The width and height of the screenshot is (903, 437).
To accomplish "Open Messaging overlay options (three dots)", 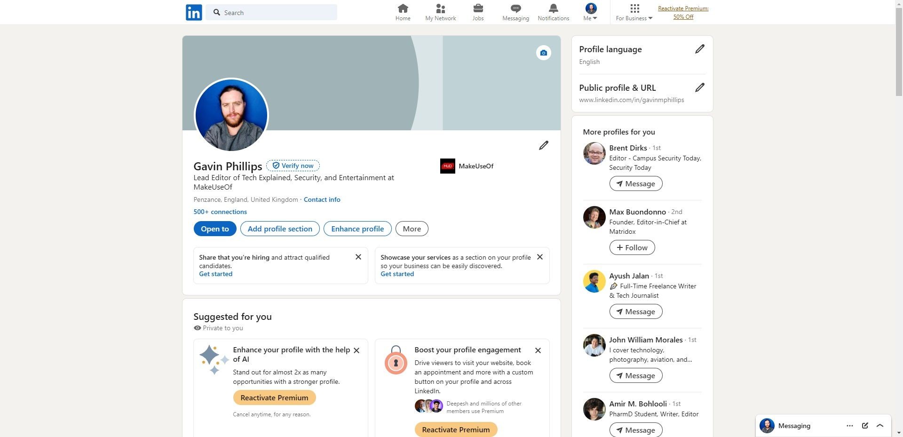I will 849,426.
